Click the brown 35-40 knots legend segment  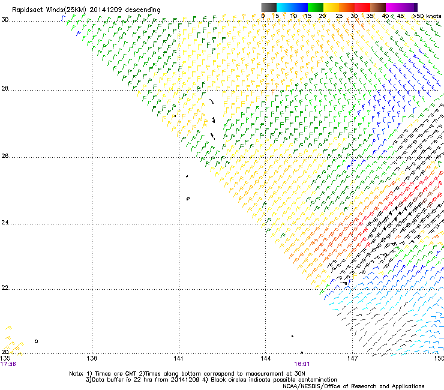pos(378,7)
